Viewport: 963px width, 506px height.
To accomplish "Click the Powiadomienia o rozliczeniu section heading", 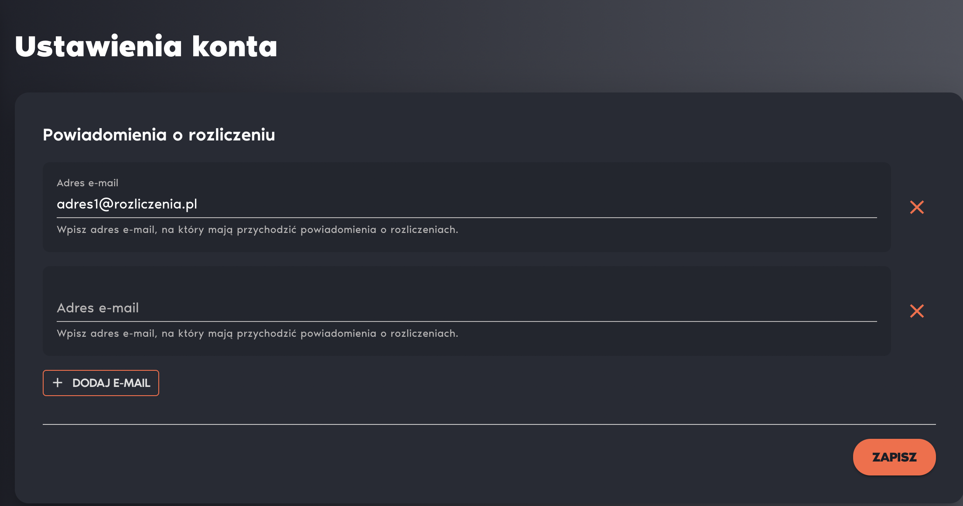I will [x=159, y=135].
